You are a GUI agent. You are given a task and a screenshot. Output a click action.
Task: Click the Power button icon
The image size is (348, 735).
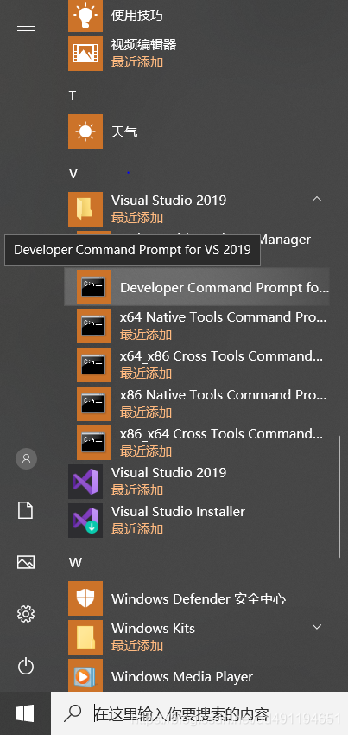[x=26, y=666]
